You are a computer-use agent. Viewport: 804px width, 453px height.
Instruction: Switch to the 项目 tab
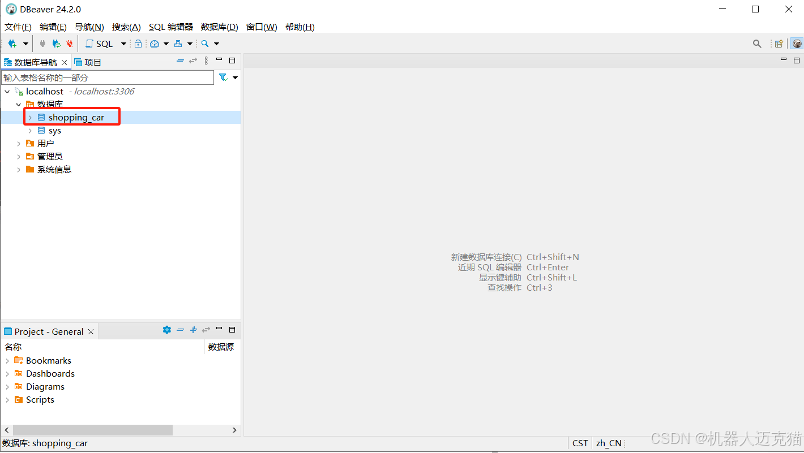click(x=88, y=62)
